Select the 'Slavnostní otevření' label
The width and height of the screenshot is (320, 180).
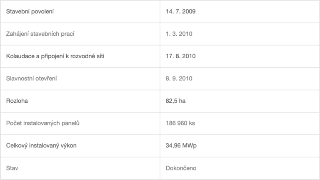tap(31, 79)
